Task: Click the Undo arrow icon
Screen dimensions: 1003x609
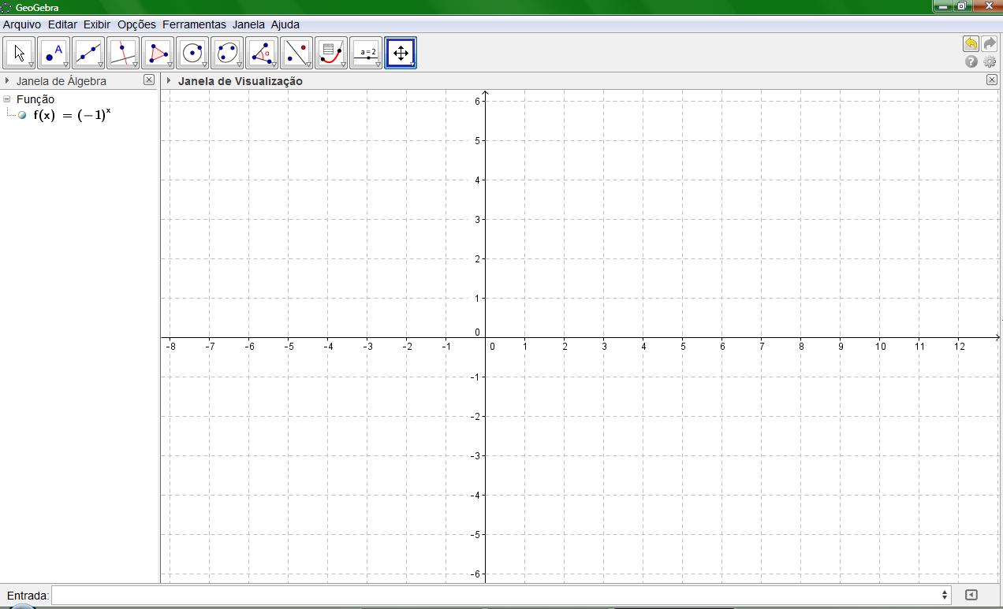Action: (971, 44)
